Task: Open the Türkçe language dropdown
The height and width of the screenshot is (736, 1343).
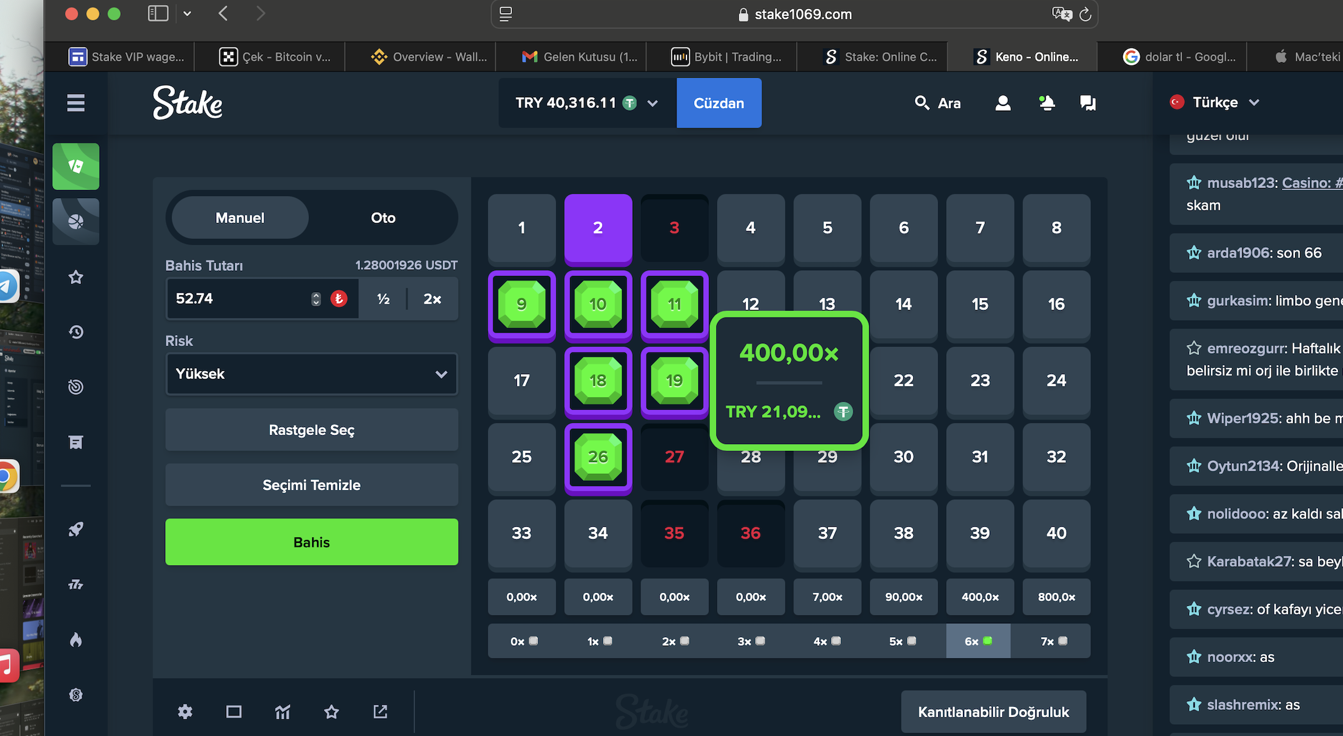Action: [x=1215, y=103]
